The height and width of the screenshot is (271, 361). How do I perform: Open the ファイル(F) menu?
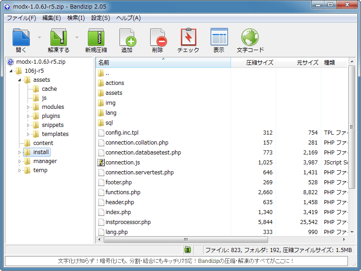pos(21,18)
